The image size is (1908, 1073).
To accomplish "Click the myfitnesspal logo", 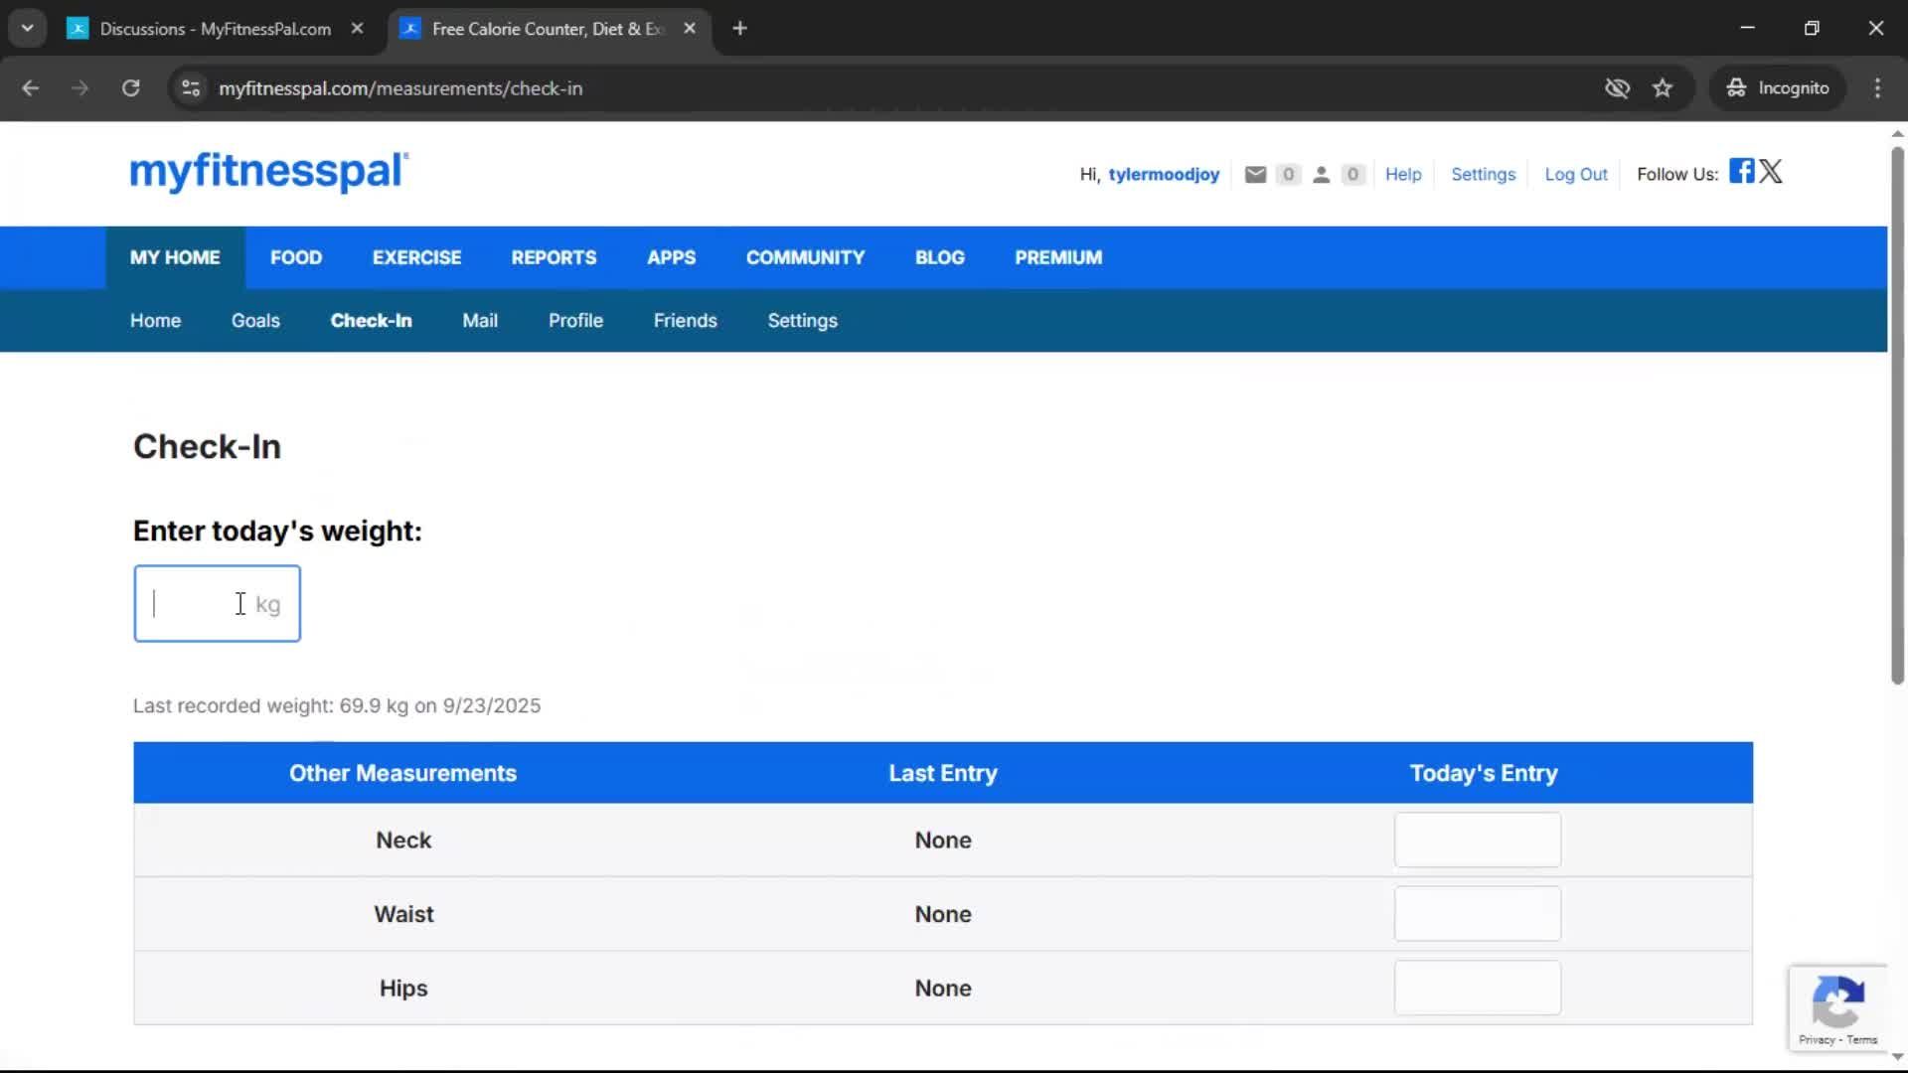I will pos(268,171).
